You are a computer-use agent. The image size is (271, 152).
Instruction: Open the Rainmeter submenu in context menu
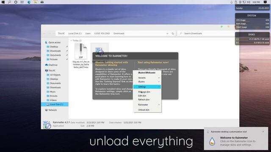click(147, 105)
